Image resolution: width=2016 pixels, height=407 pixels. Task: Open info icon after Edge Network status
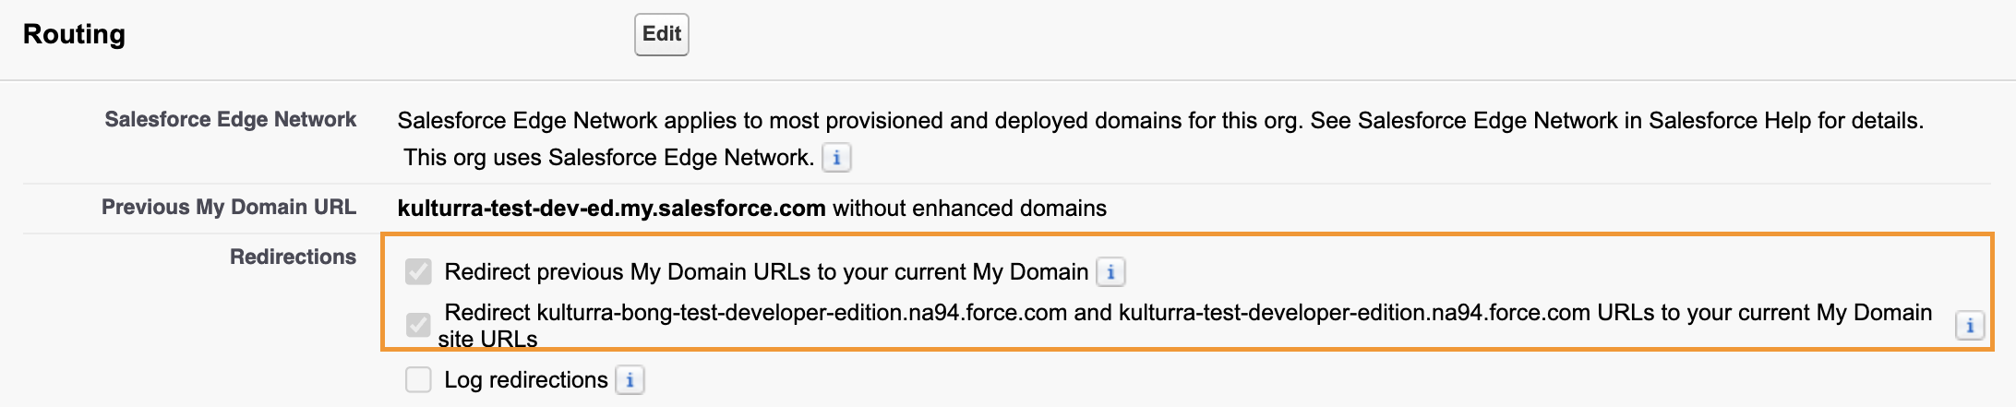pos(836,158)
